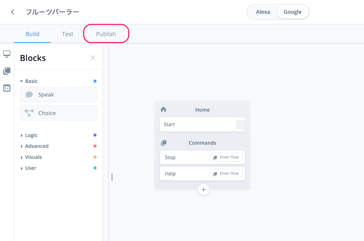Open the Test tab
Image resolution: width=364 pixels, height=241 pixels.
tap(68, 34)
